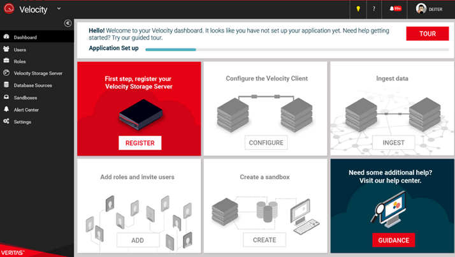The image size is (455, 257).
Task: Click the Database Sources cylinder icon
Action: point(6,85)
